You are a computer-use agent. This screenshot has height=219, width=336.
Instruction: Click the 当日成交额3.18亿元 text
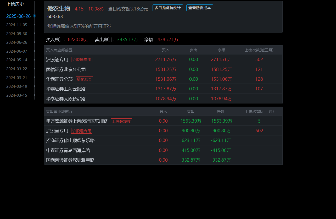[x=128, y=9]
